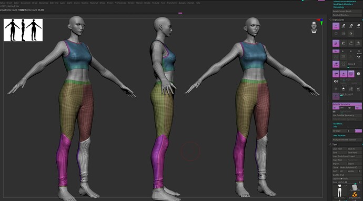This screenshot has width=363, height=201.
Task: Click the Save As button
Action: [354, 149]
